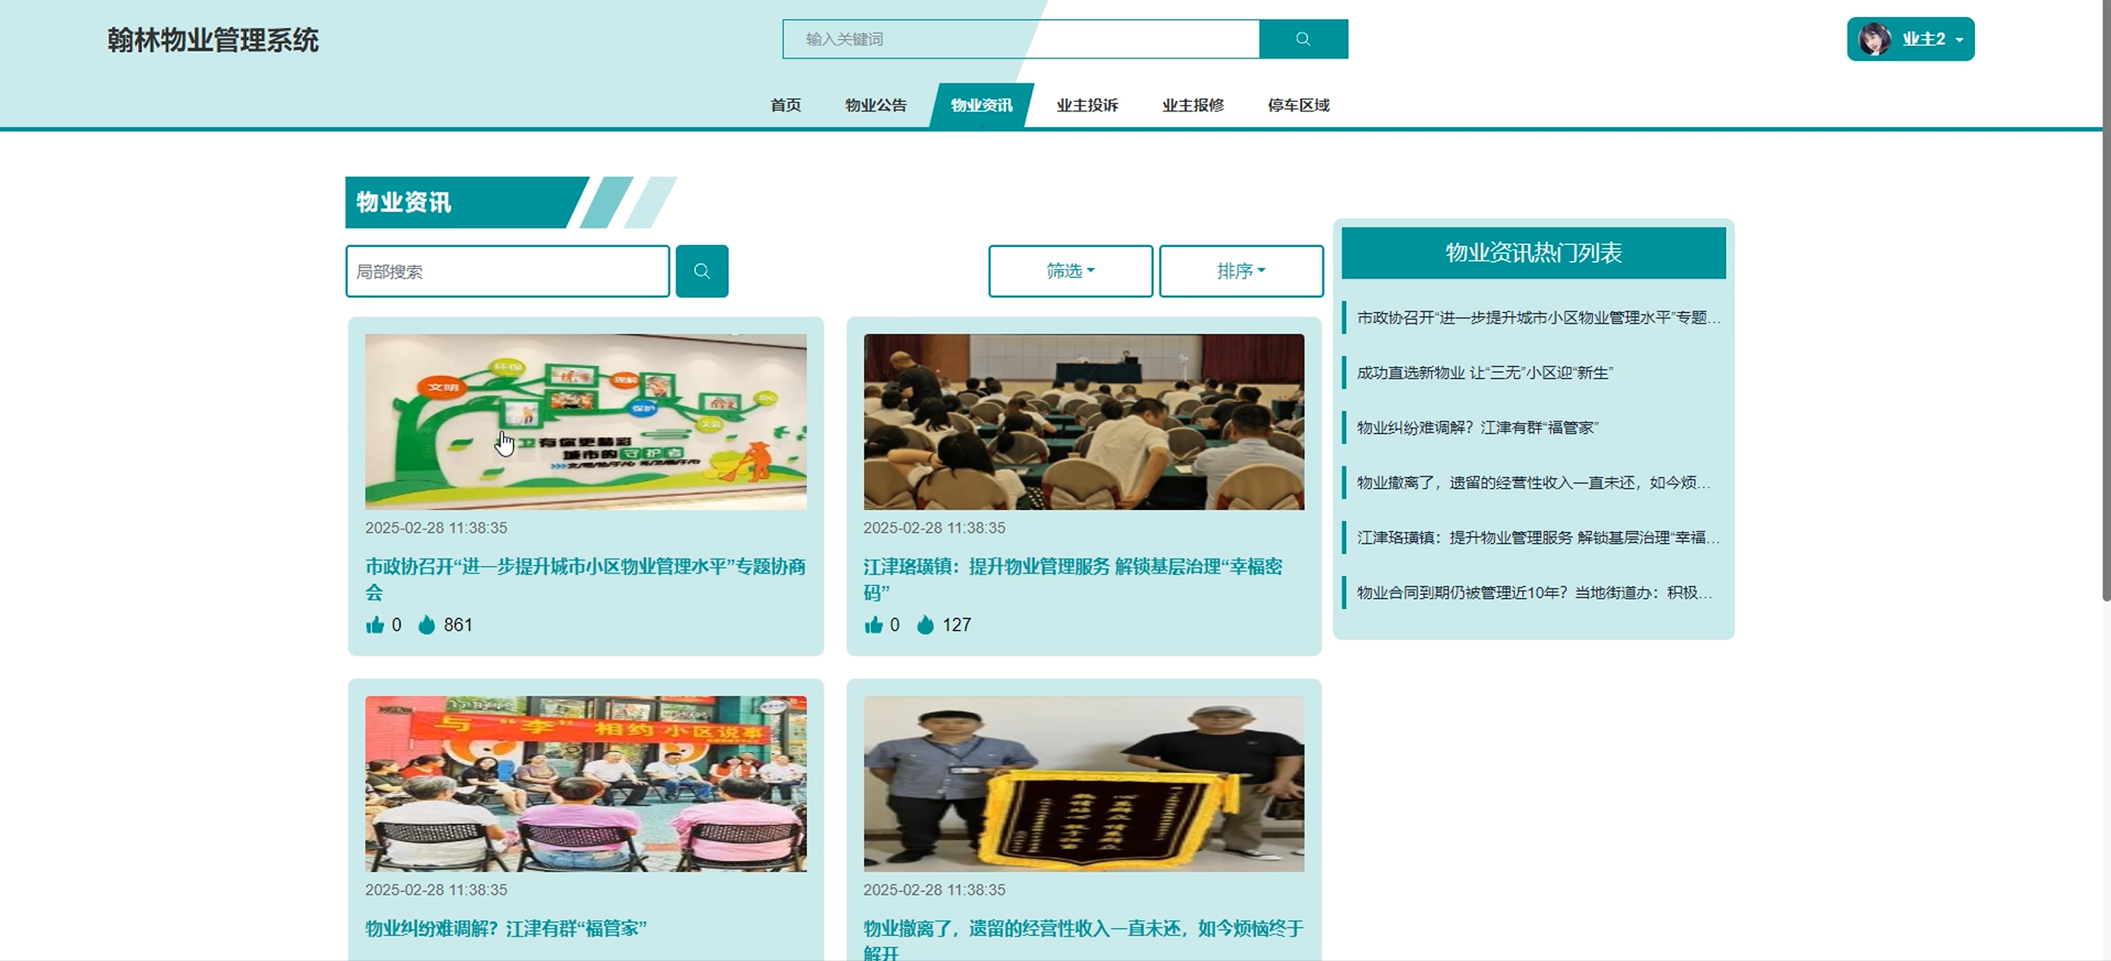Viewport: 2111px width, 961px height.
Task: Click flame icon beside 127 views
Action: [925, 625]
